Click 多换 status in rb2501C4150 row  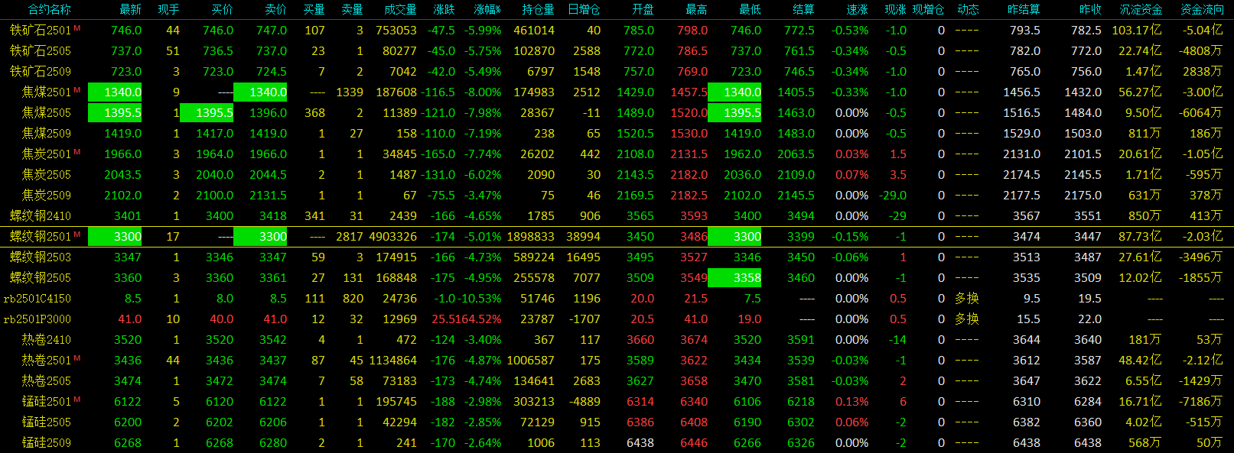coord(967,299)
